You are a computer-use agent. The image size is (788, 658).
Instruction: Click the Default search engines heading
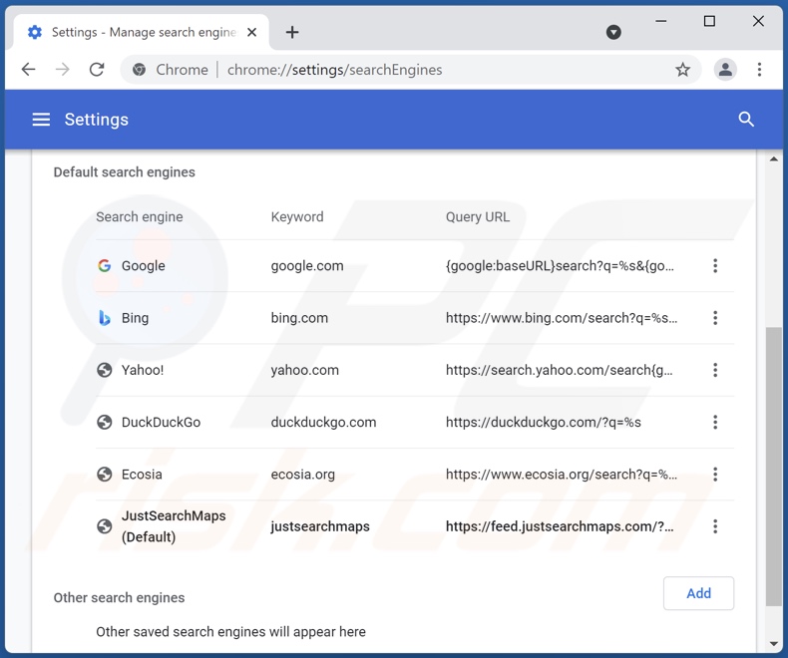(124, 172)
